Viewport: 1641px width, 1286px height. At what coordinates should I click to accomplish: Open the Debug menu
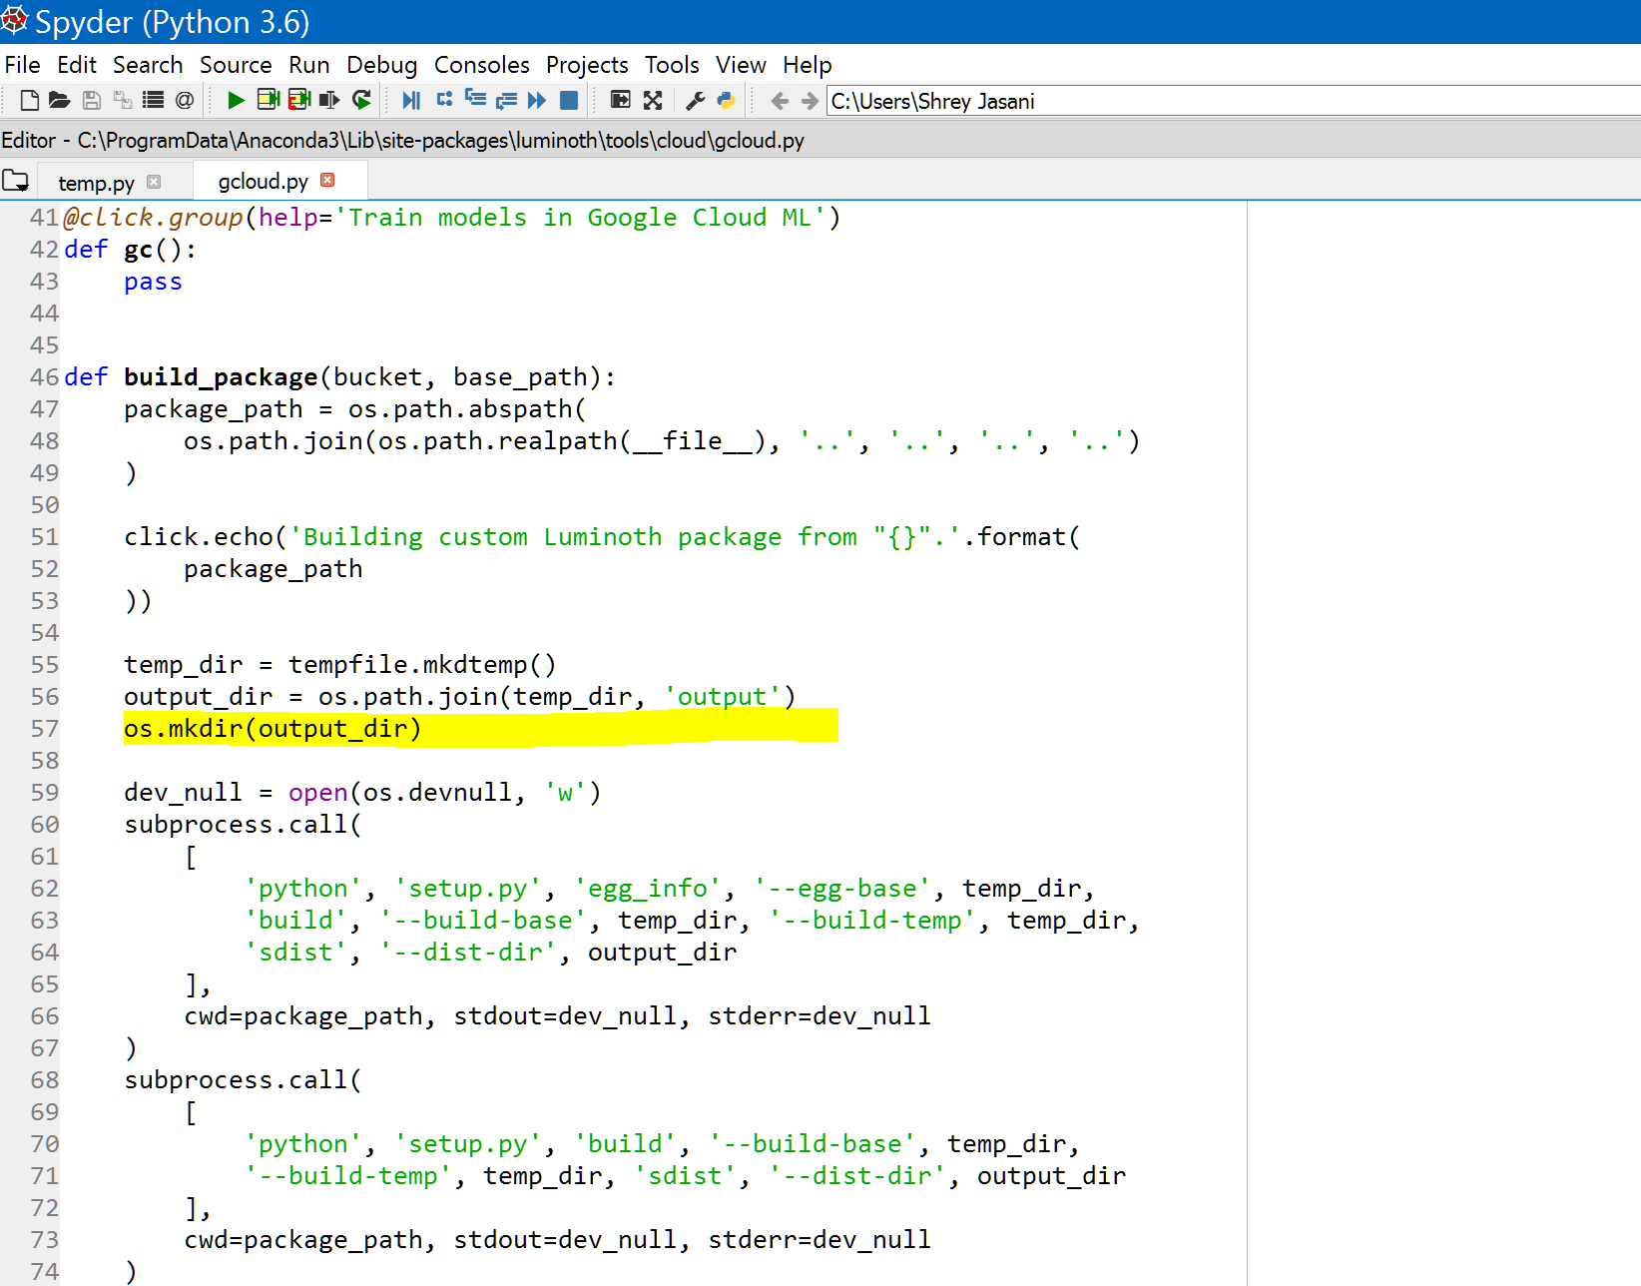pos(381,64)
